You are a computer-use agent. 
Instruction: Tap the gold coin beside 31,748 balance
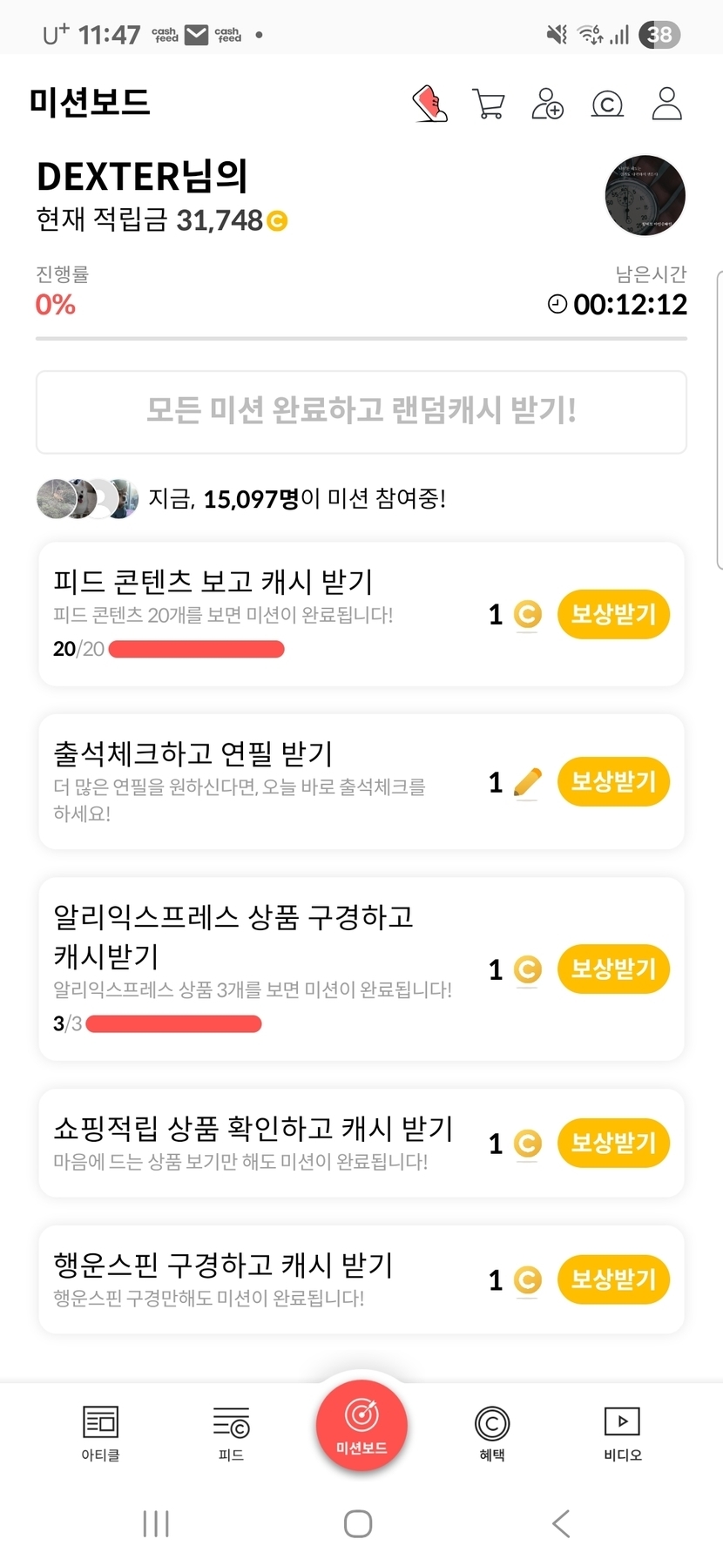point(277,221)
